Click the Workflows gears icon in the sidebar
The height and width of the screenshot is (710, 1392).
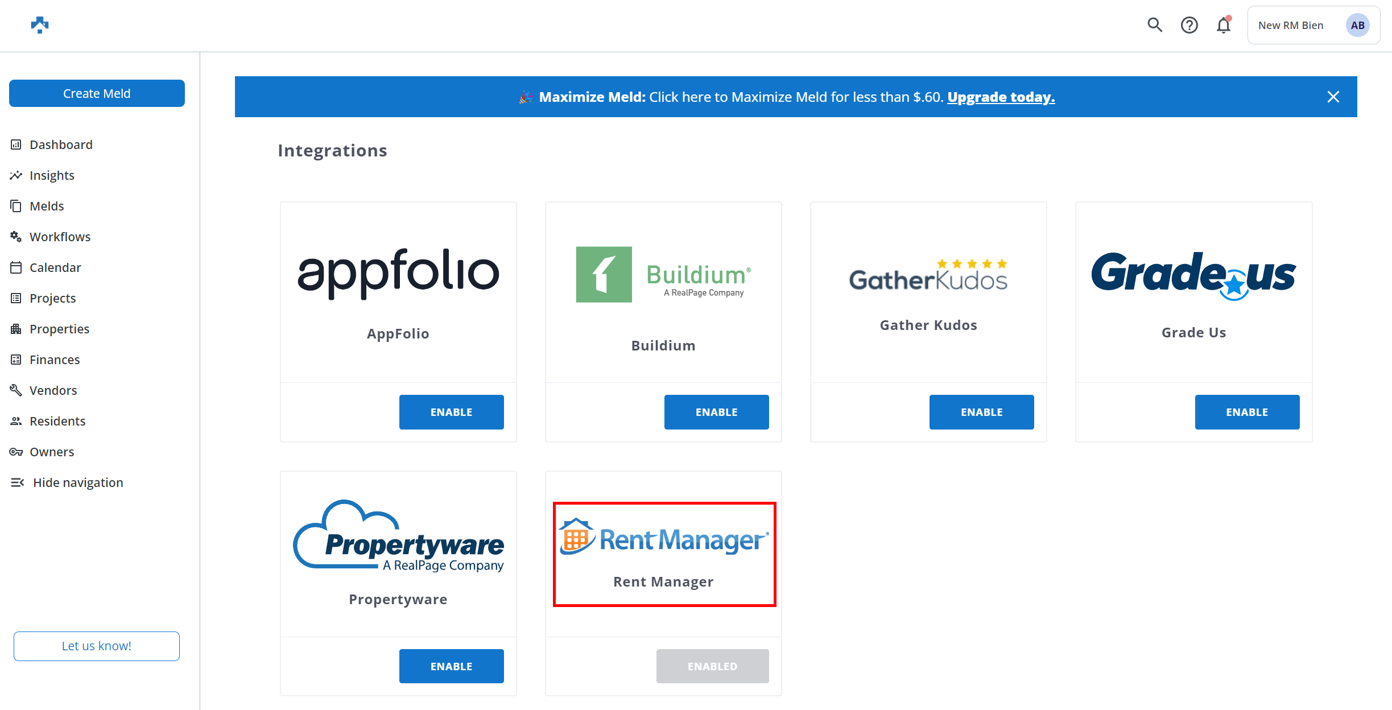[16, 237]
